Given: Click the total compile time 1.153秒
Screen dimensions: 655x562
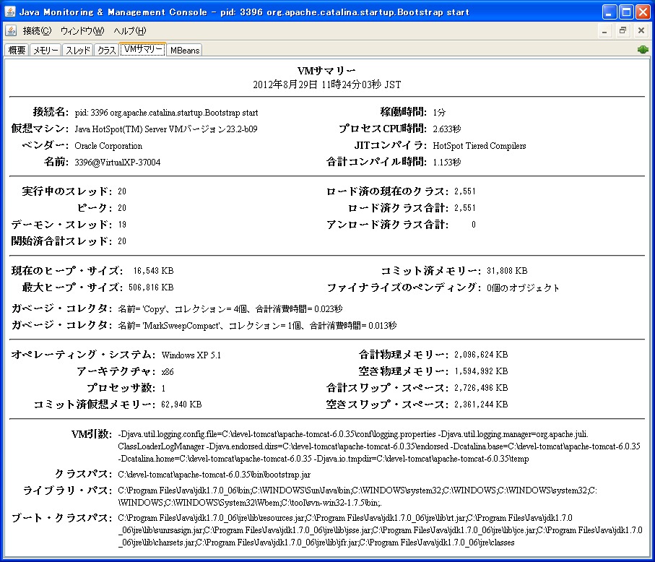Looking at the screenshot, I should click(446, 162).
